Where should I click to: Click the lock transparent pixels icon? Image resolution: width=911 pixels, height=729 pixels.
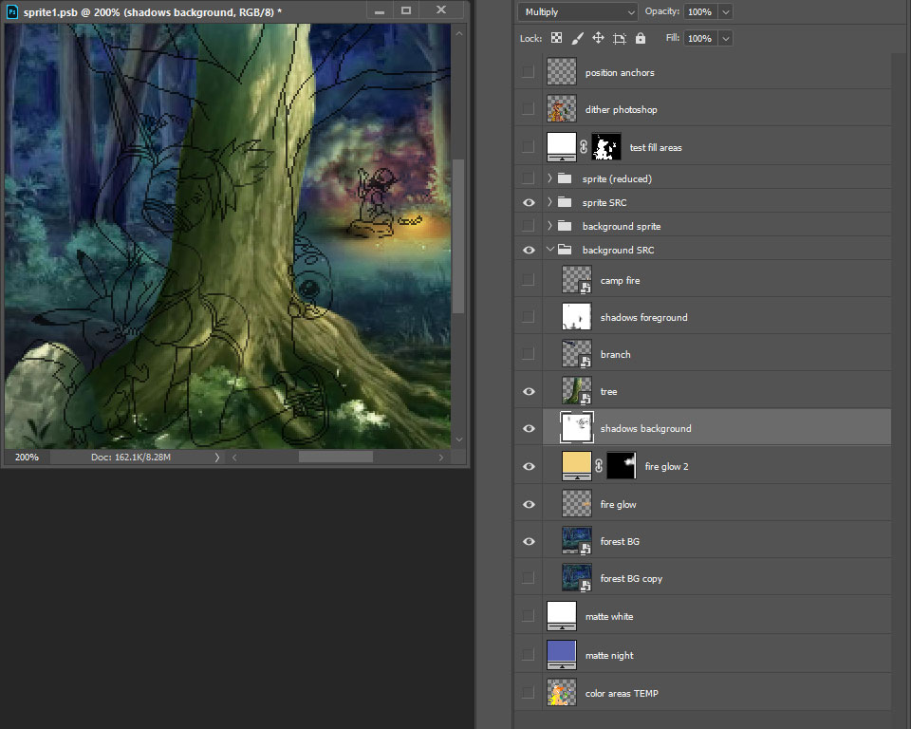[557, 39]
